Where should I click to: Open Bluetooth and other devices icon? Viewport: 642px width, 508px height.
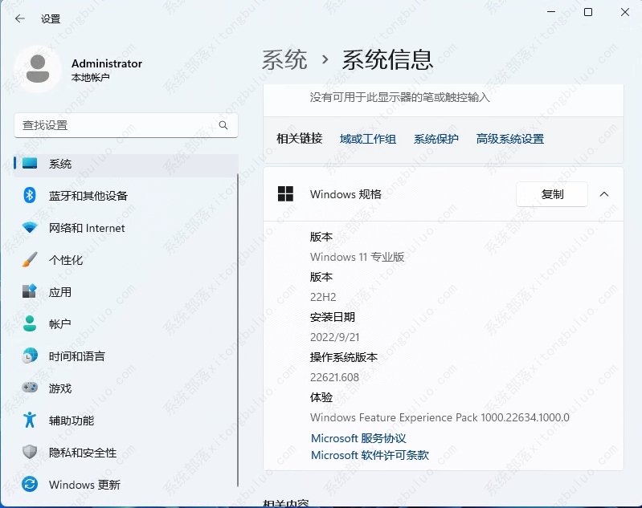(30, 196)
